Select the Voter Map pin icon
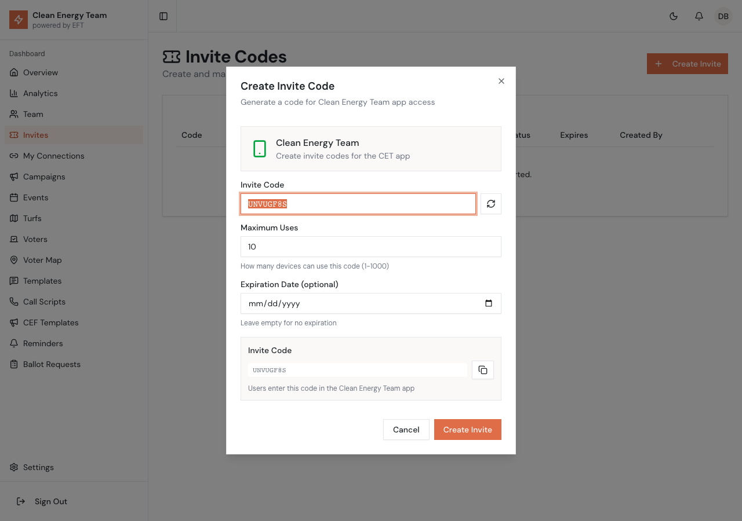The height and width of the screenshot is (521, 742). 14,260
